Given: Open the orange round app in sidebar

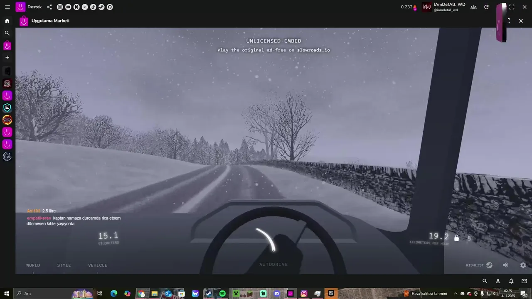Looking at the screenshot, I should [x=7, y=120].
